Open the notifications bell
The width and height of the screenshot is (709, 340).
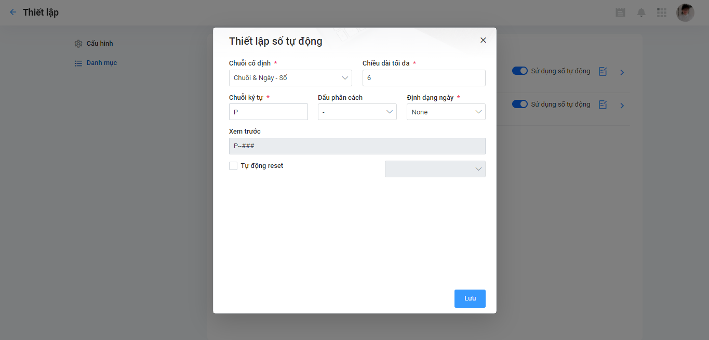[641, 12]
